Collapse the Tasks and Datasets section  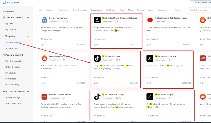tap(28, 17)
